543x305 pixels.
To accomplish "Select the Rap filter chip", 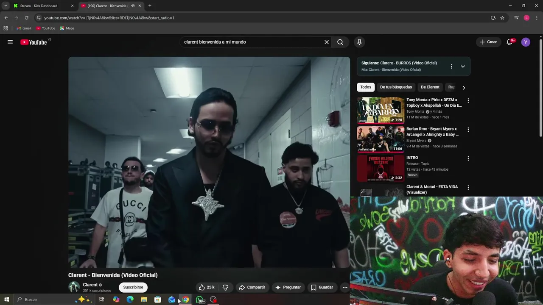I will 451,87.
